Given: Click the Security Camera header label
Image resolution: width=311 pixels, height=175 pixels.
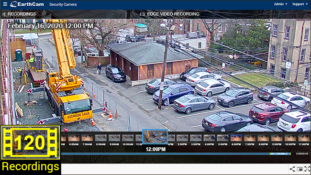Looking at the screenshot, I should [x=63, y=4].
